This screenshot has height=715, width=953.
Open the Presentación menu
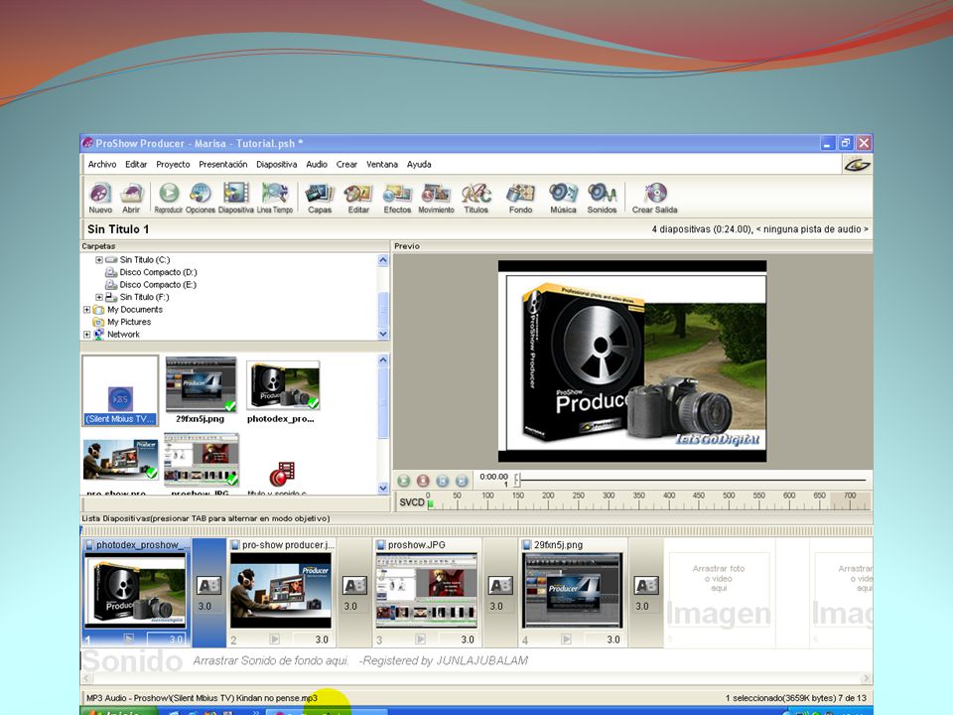223,164
